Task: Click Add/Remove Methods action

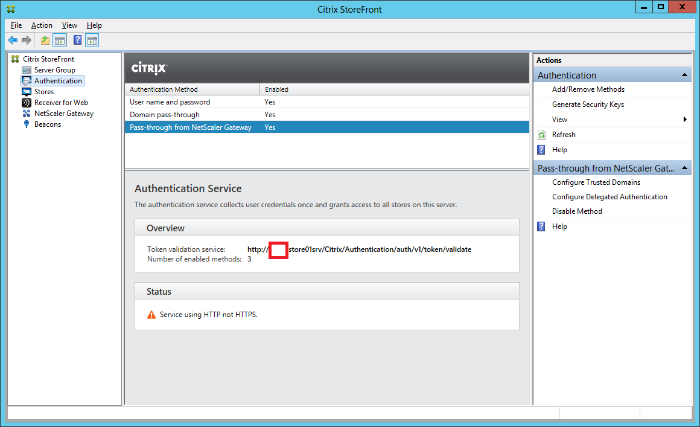Action: pos(588,89)
